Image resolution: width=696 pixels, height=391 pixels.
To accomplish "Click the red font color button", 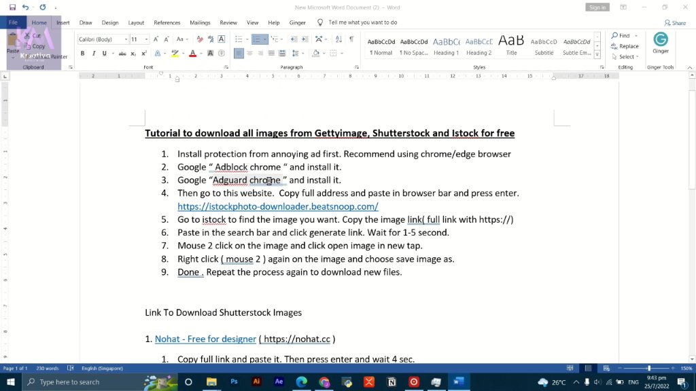I will [192, 54].
